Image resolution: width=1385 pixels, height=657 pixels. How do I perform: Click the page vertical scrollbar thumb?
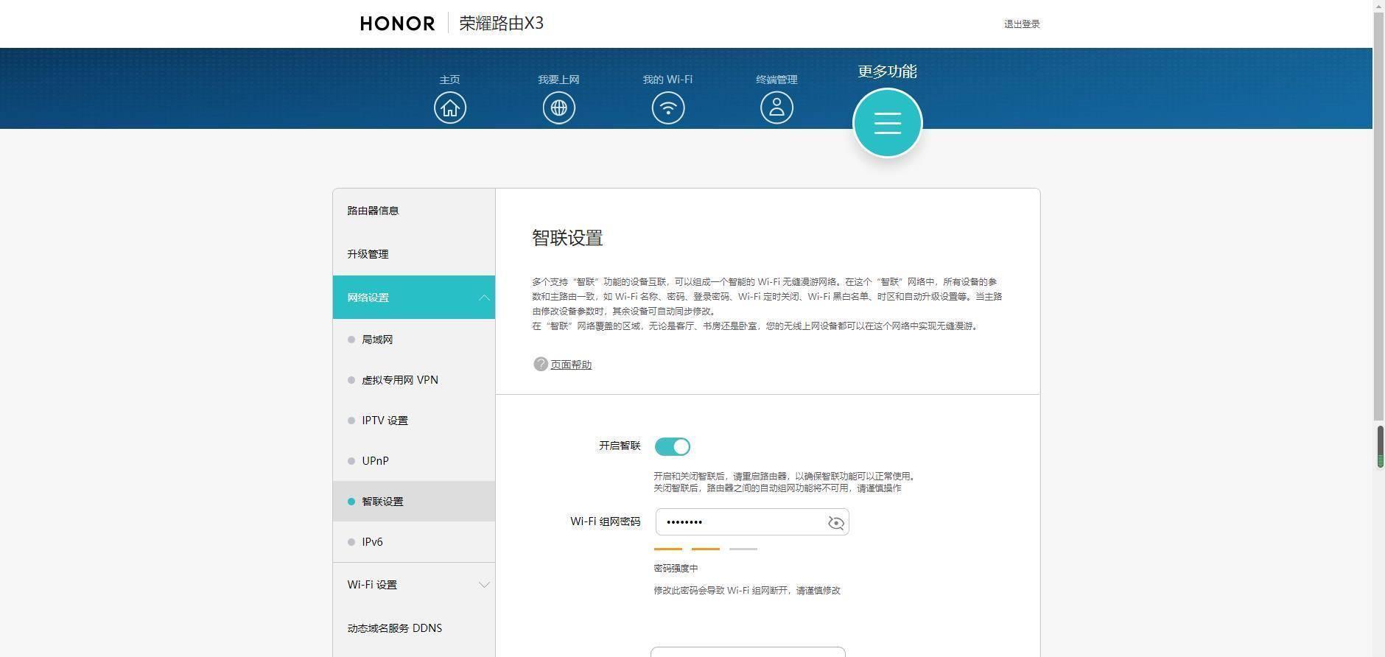click(x=1378, y=214)
